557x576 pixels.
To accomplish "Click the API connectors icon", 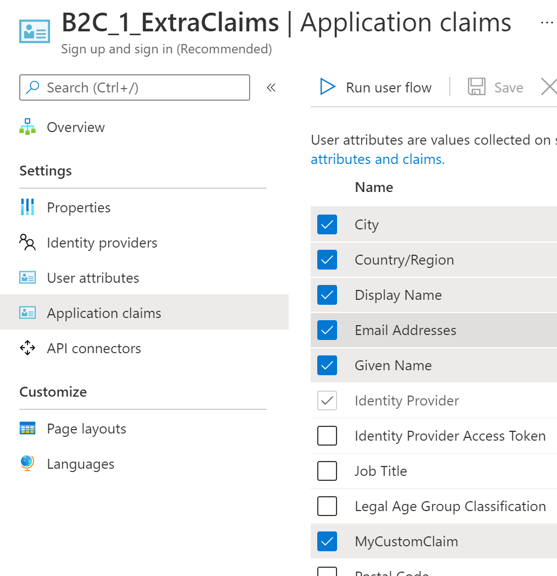I will (x=27, y=348).
